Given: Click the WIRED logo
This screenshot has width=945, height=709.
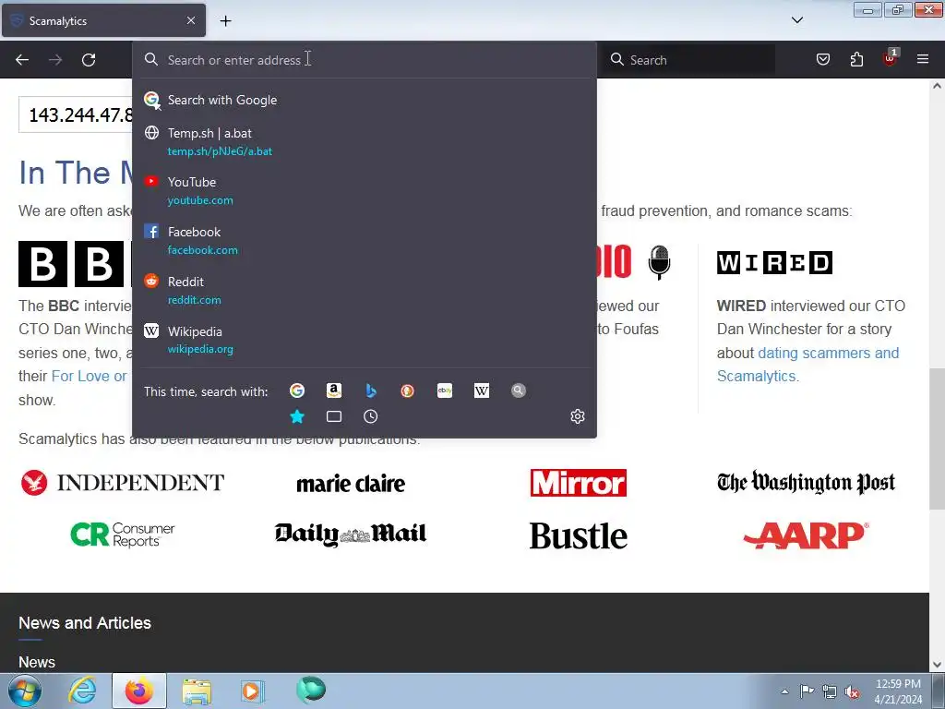Looking at the screenshot, I should [774, 263].
